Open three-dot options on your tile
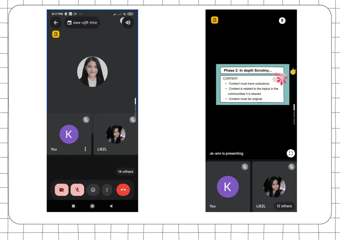The image size is (340, 240). tap(85, 149)
